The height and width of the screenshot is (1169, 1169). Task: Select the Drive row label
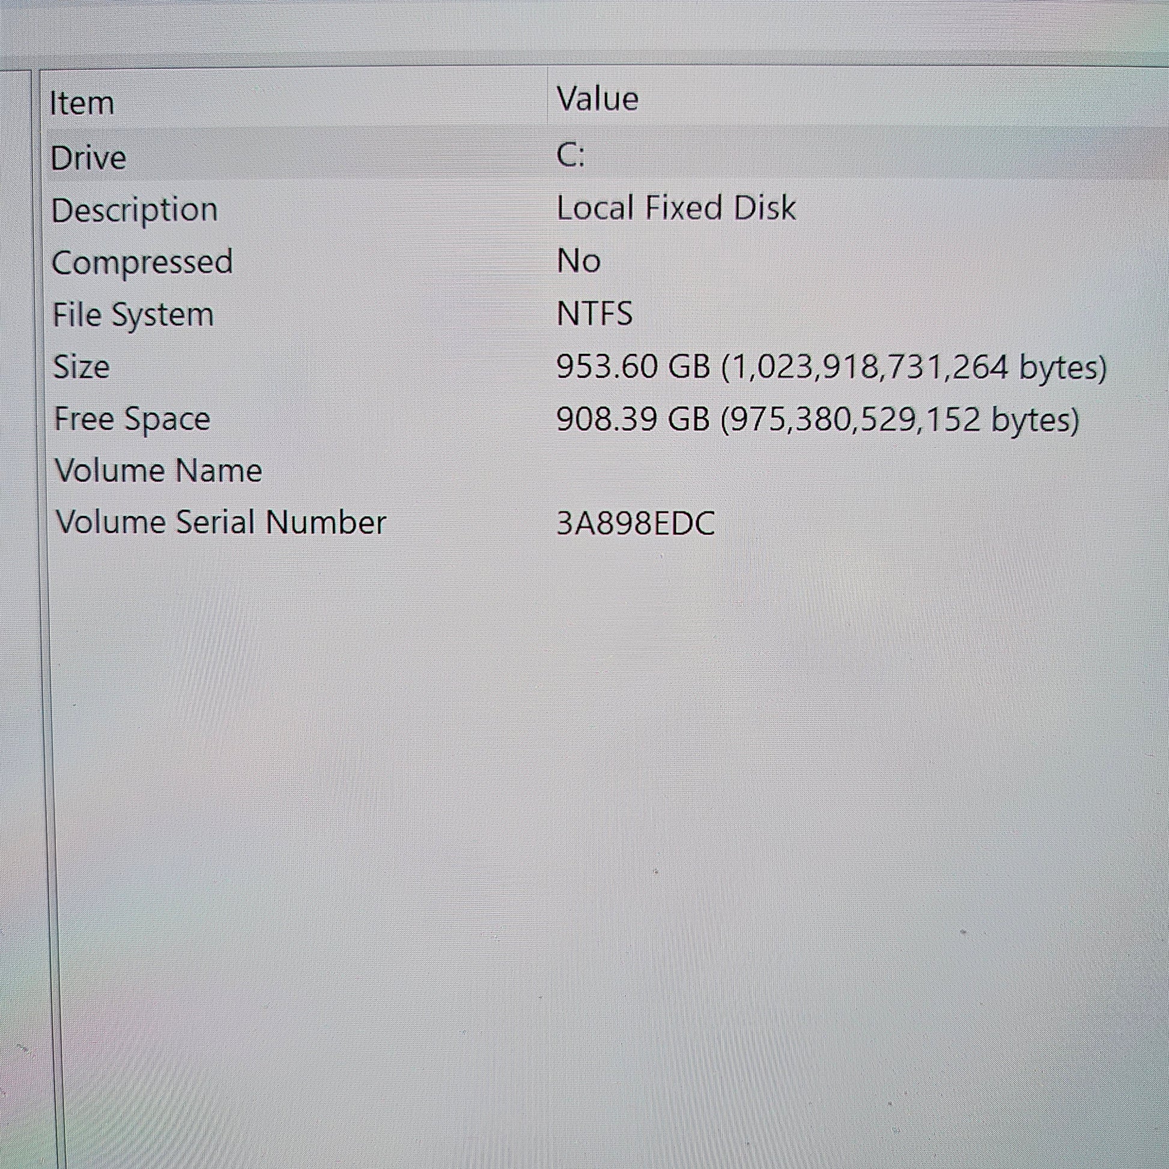coord(88,158)
